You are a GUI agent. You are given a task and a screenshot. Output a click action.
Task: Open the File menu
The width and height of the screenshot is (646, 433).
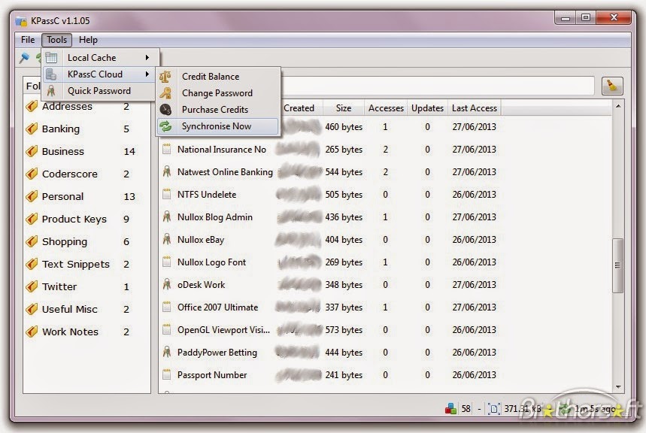point(27,40)
